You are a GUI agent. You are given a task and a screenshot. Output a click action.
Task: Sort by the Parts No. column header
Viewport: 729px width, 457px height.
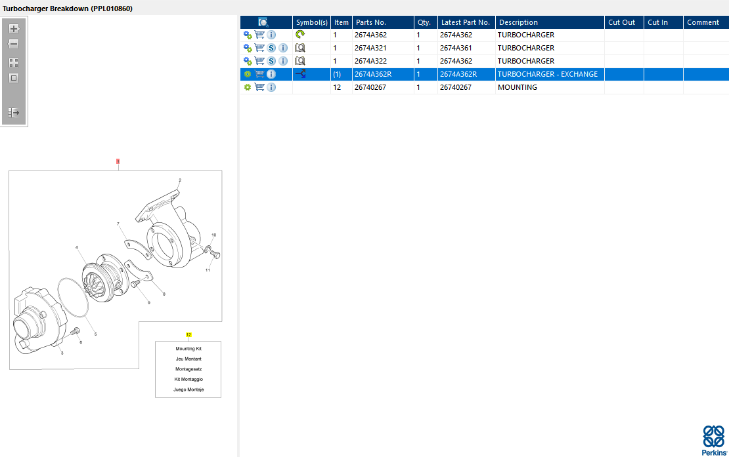pyautogui.click(x=383, y=22)
